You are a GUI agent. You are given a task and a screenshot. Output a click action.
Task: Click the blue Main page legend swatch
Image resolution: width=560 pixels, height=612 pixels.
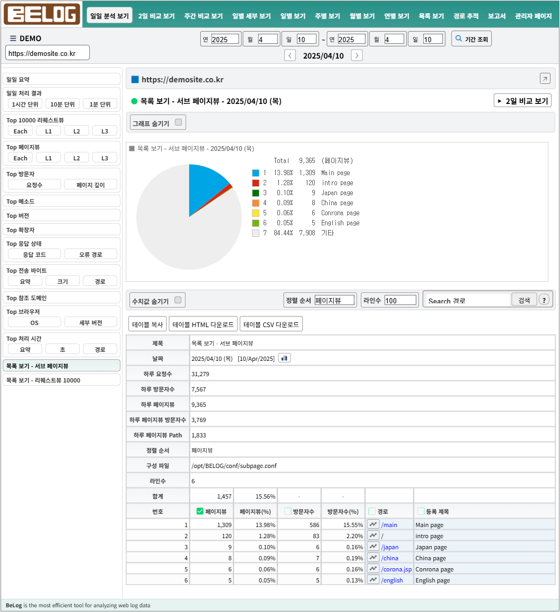pos(256,173)
